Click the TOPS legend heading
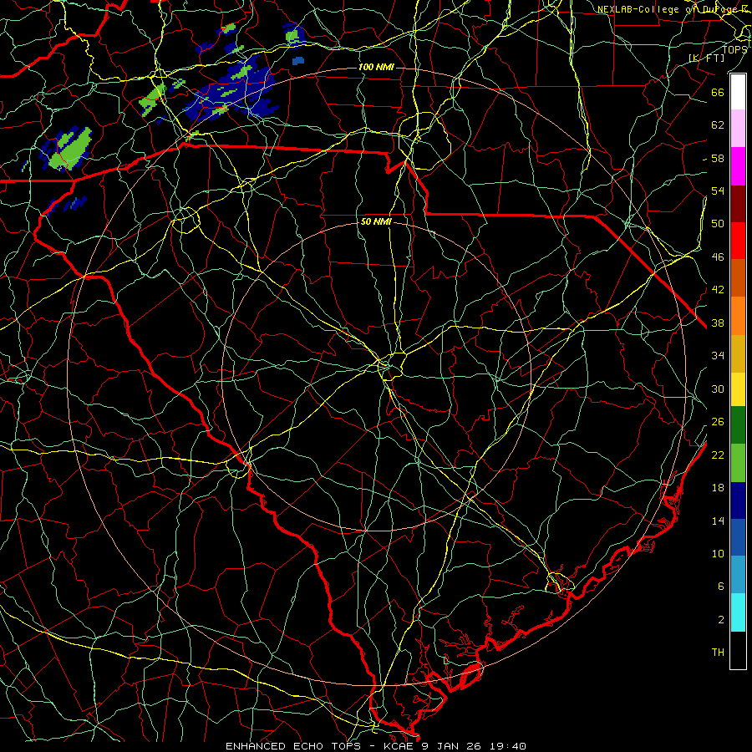Image resolution: width=752 pixels, height=752 pixels. pyautogui.click(x=734, y=49)
